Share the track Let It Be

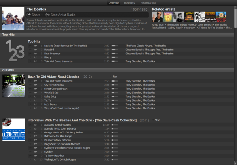point(36,46)
